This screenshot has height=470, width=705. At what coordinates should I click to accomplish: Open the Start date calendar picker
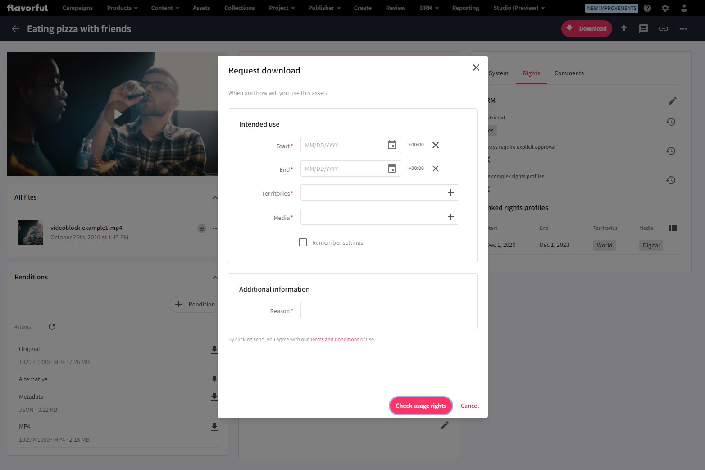click(x=391, y=145)
